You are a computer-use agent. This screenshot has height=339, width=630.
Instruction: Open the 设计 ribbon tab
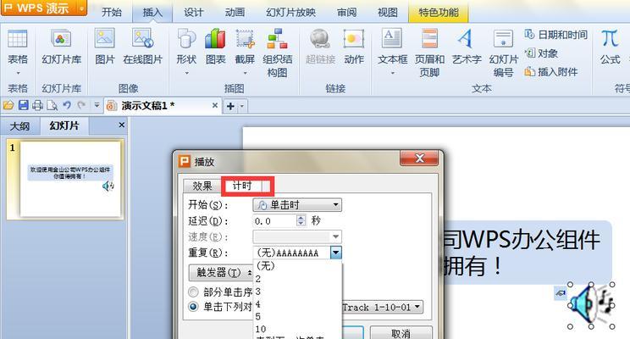pos(194,13)
